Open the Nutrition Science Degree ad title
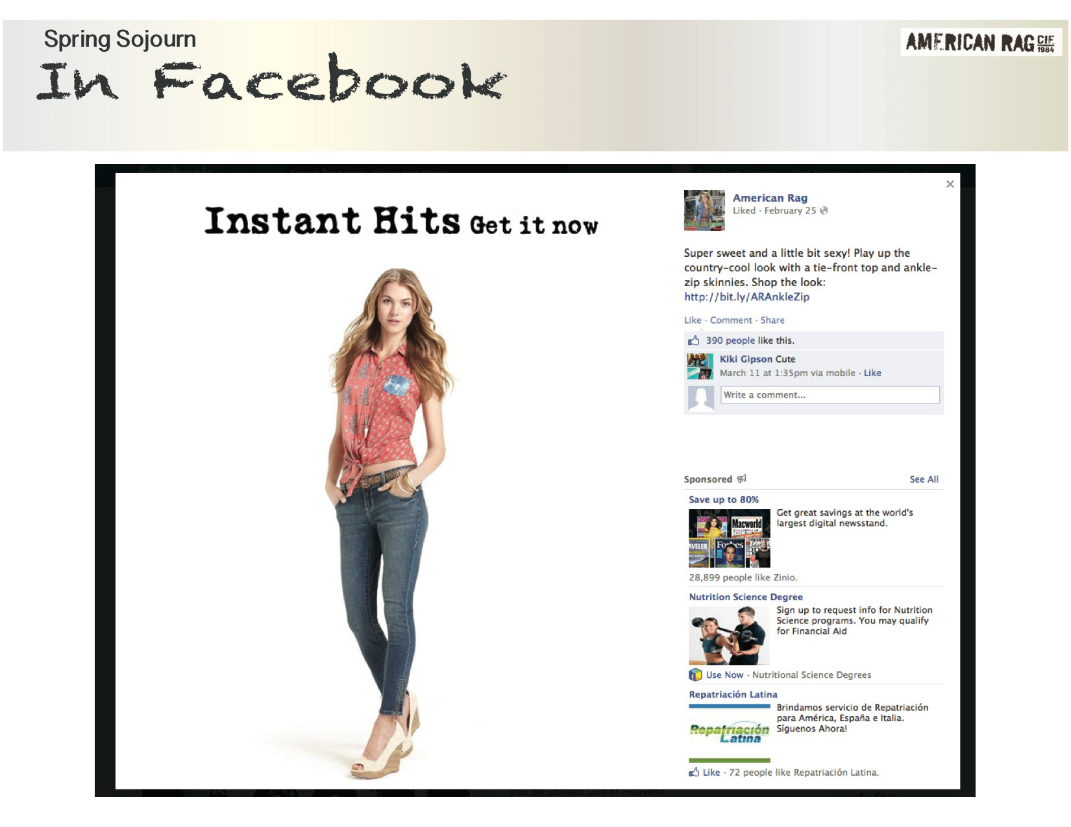Screen dimensions: 1071x827 coord(746,597)
